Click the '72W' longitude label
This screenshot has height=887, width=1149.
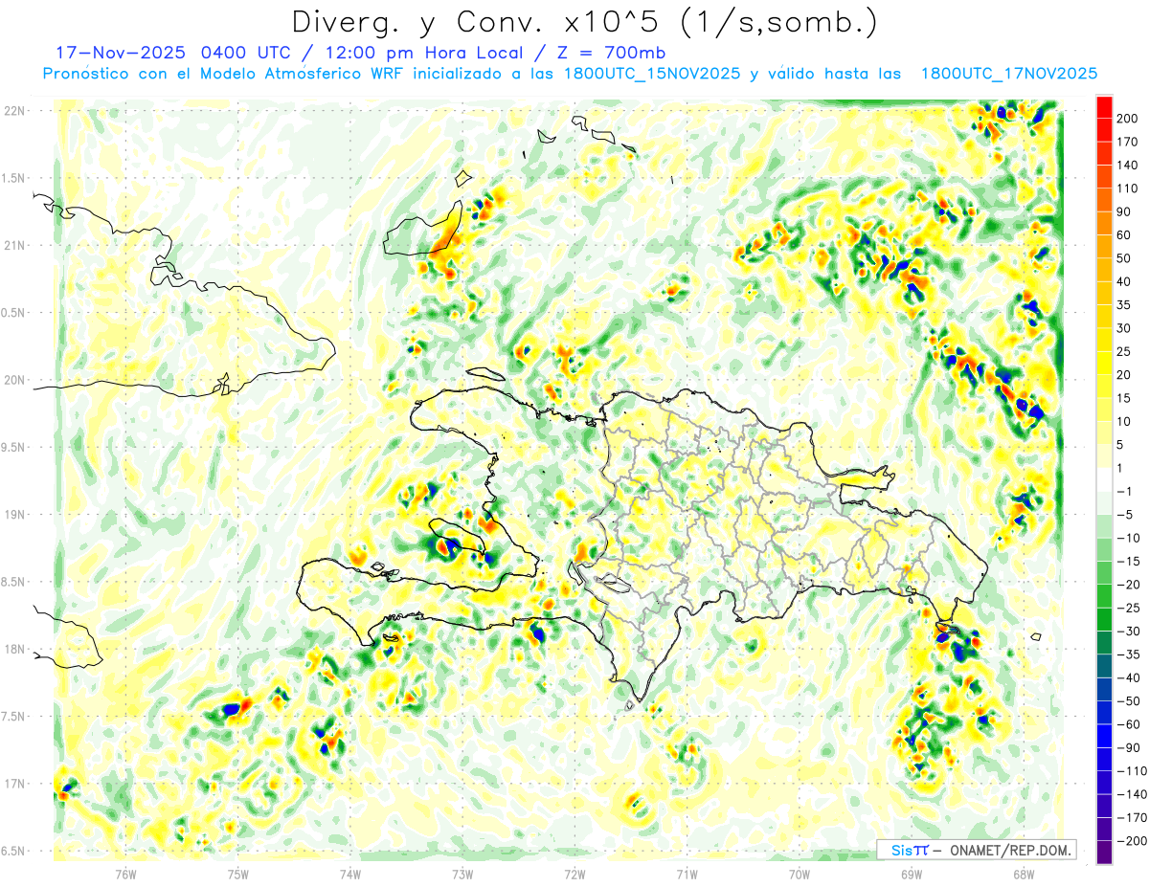click(574, 874)
